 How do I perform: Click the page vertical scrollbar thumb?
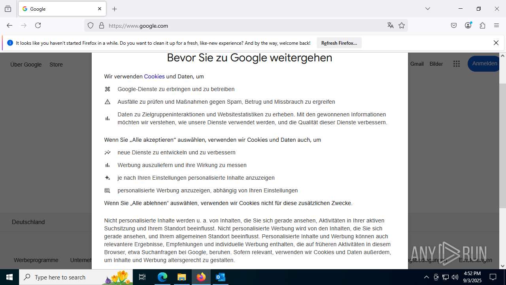[x=502, y=145]
